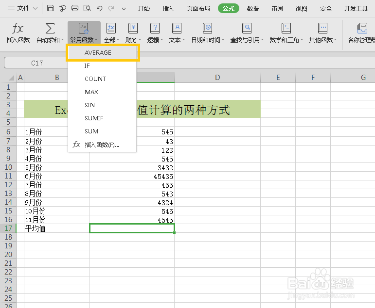Viewport: 375px width, 308px height.
Task: Switch to the 开始 Home tab
Action: [x=144, y=9]
